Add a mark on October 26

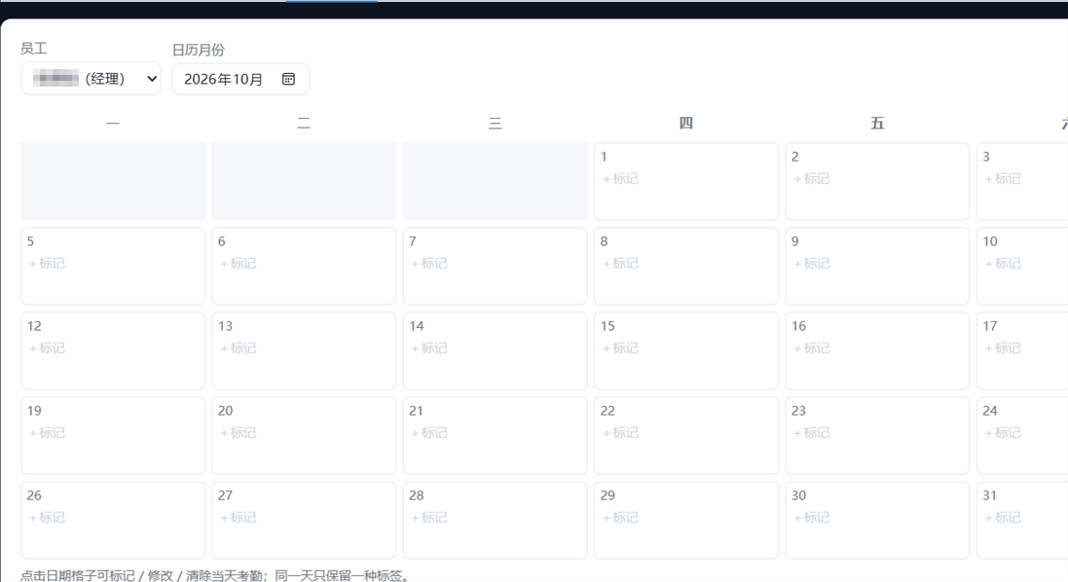click(47, 518)
